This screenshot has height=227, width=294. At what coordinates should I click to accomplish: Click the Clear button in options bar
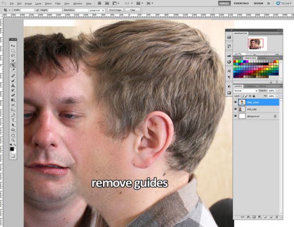coord(133,10)
